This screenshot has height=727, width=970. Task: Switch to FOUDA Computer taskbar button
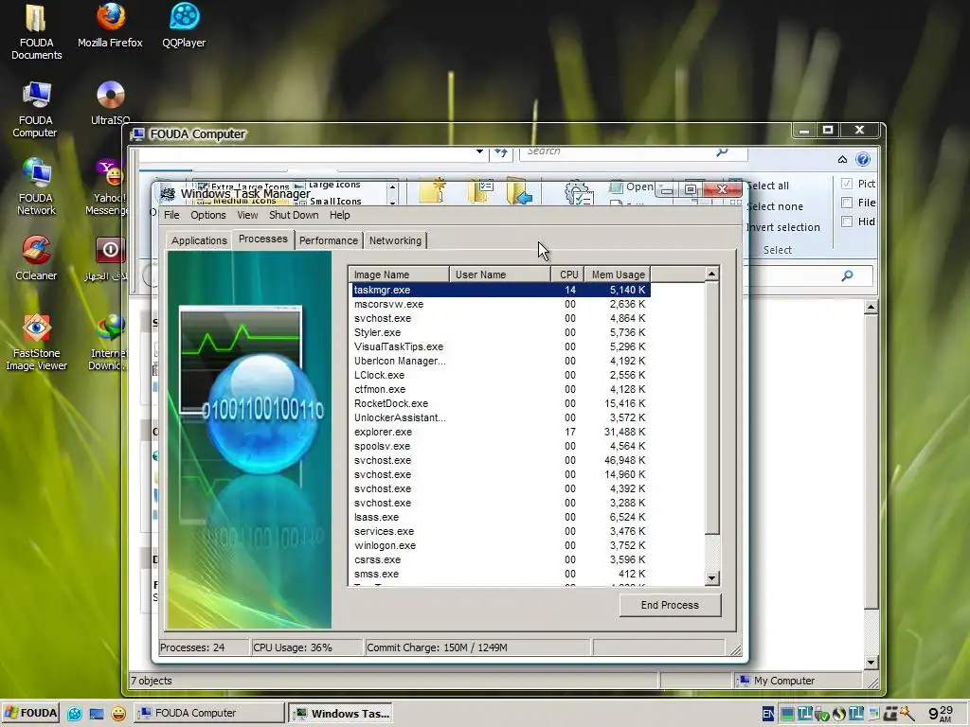(208, 713)
